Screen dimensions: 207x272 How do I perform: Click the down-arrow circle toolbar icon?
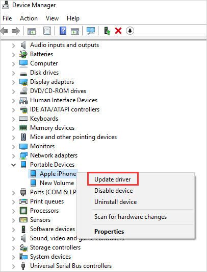[x=130, y=31]
